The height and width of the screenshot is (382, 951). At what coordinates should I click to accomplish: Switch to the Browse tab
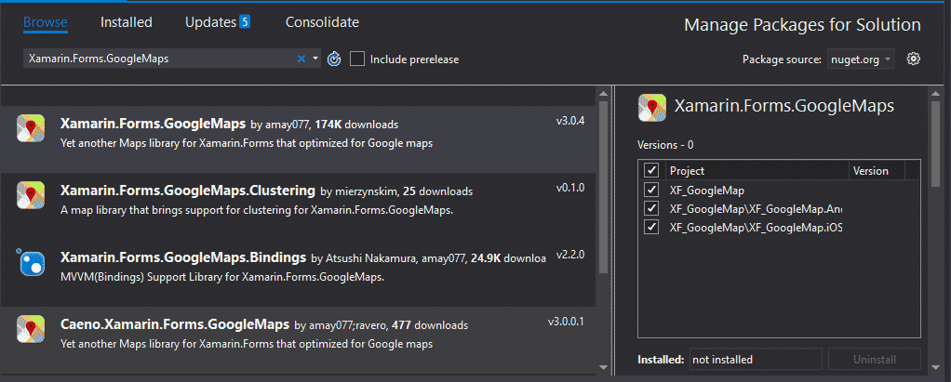pos(46,22)
